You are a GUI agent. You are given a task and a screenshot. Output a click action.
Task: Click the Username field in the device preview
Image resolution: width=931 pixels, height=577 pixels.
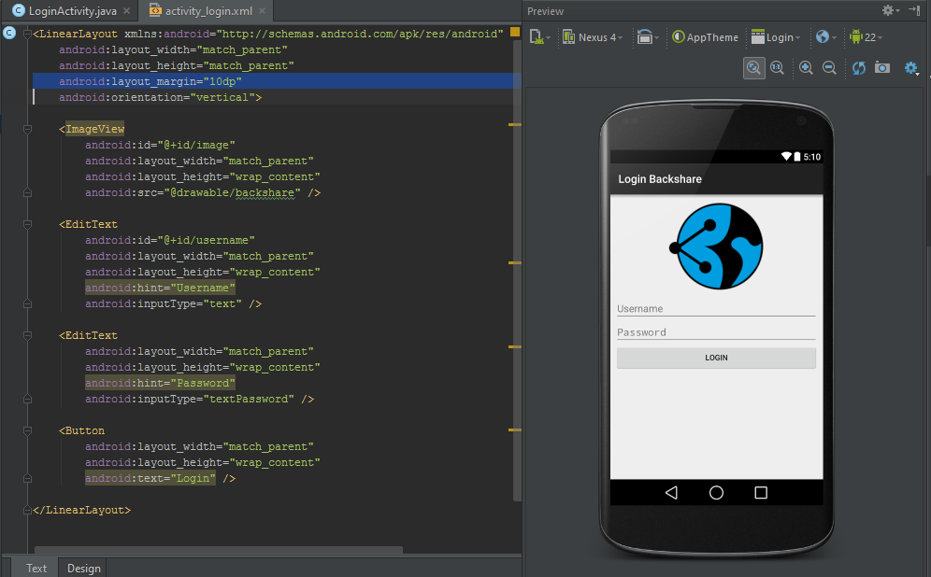tap(716, 308)
